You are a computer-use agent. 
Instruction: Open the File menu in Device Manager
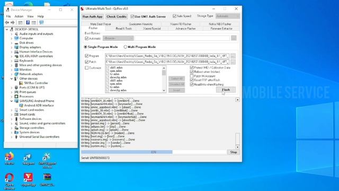[8, 16]
